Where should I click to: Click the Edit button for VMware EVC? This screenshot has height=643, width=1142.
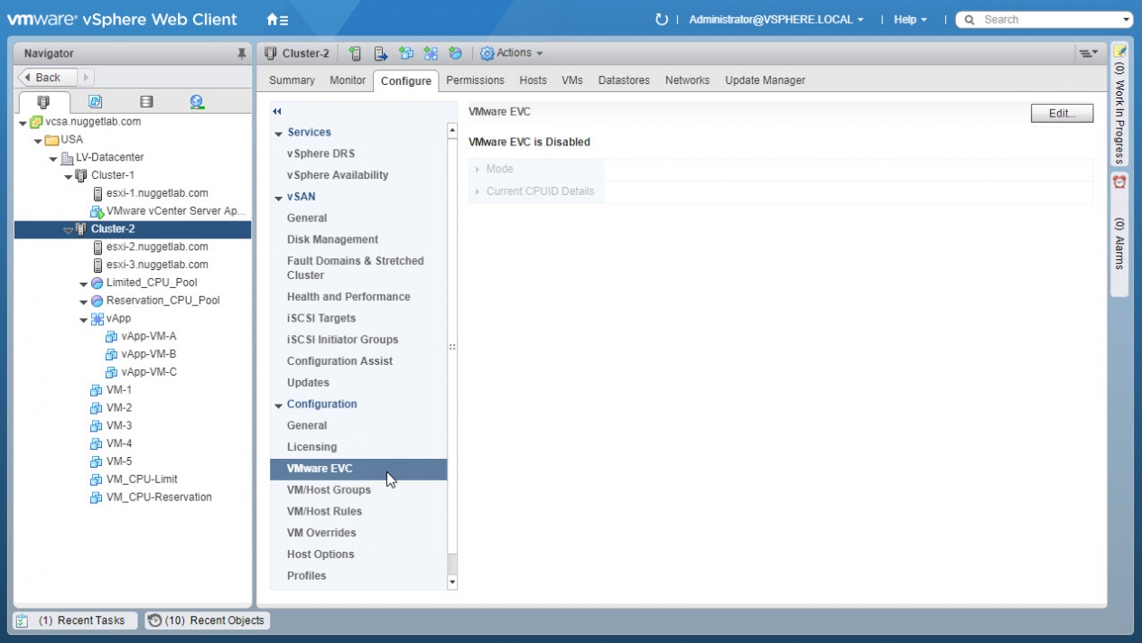tap(1062, 113)
